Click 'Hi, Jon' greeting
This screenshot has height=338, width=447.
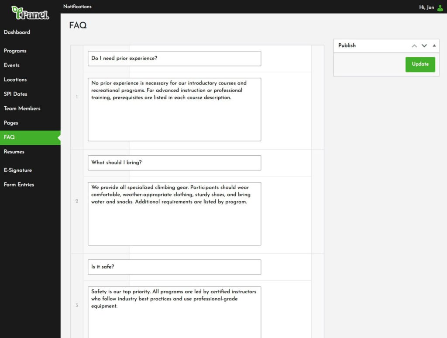[x=426, y=7]
